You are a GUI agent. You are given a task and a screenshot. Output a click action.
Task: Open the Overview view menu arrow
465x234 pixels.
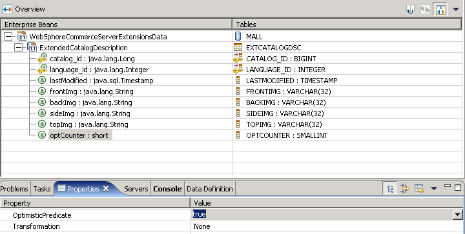tap(456, 10)
